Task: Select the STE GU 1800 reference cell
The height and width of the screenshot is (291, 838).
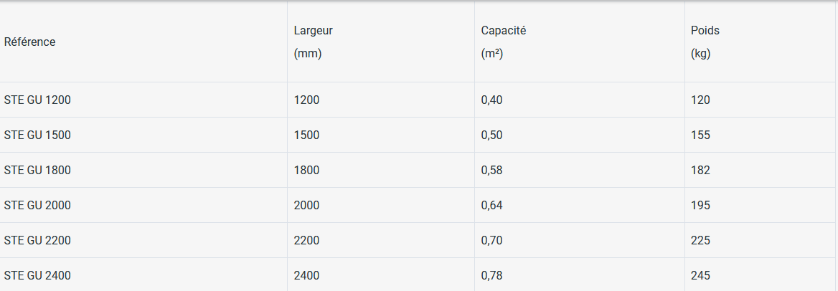Action: (37, 171)
